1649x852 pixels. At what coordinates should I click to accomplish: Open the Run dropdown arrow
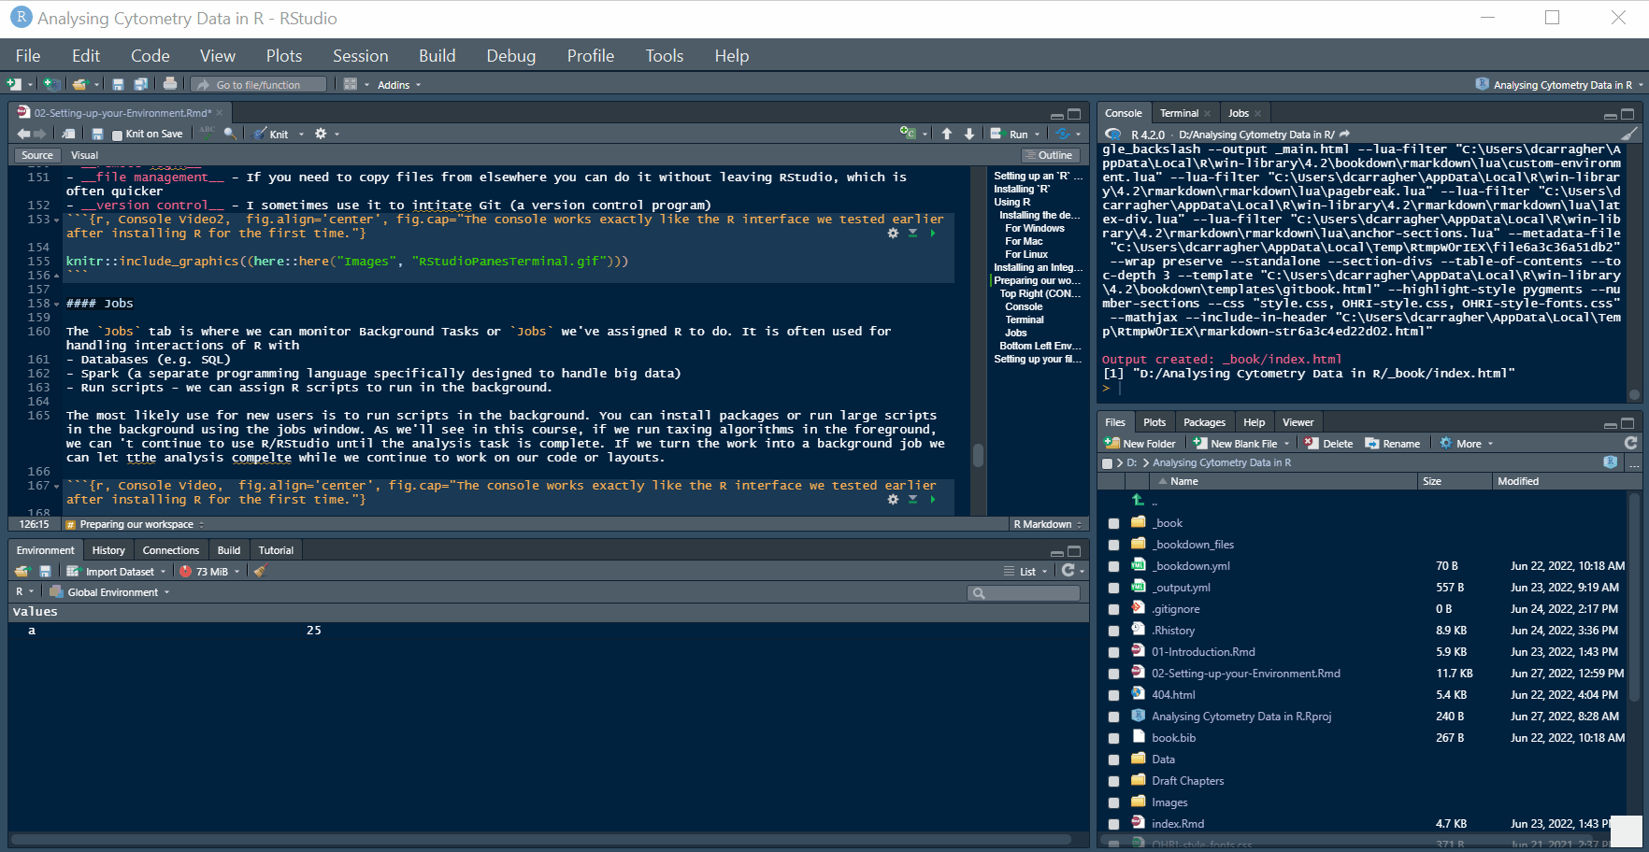pyautogui.click(x=1036, y=135)
